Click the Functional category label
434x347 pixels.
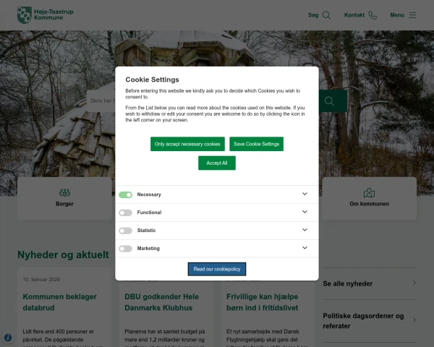point(149,213)
